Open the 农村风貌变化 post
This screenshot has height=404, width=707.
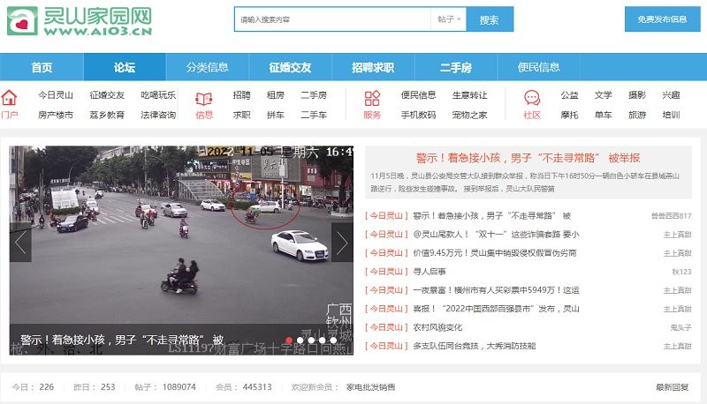[437, 327]
